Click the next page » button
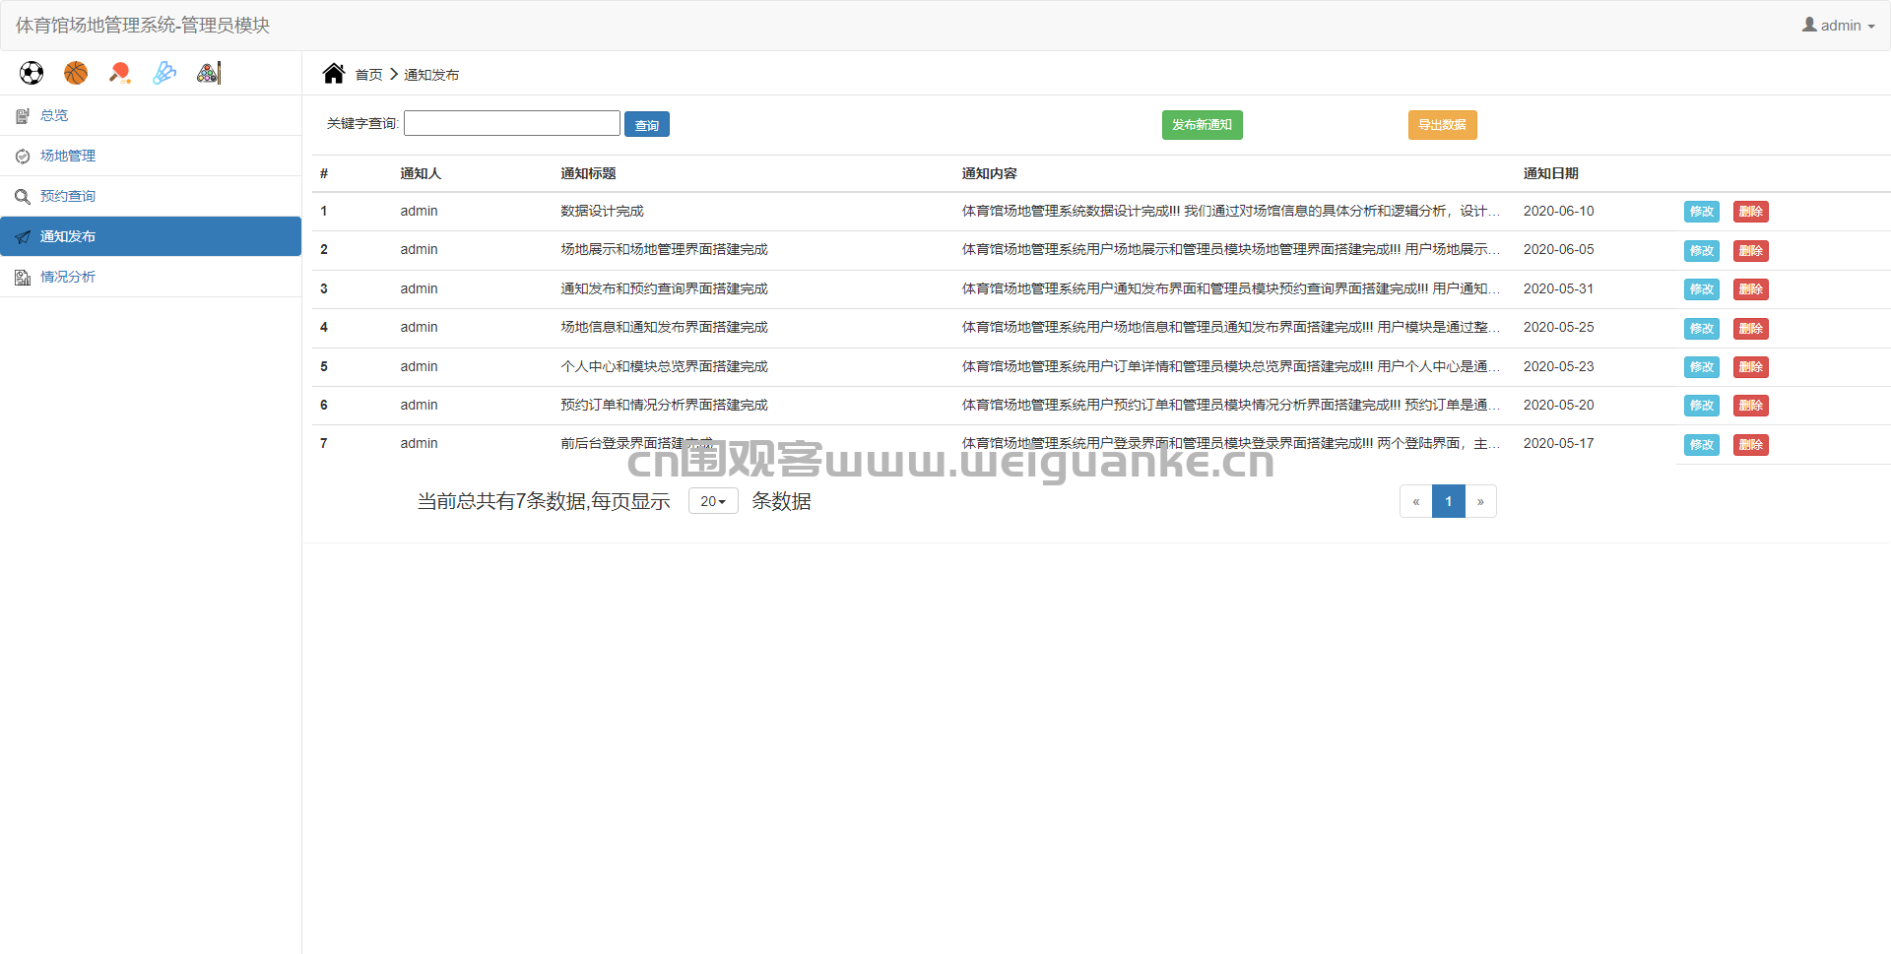Image resolution: width=1891 pixels, height=954 pixels. tap(1480, 501)
